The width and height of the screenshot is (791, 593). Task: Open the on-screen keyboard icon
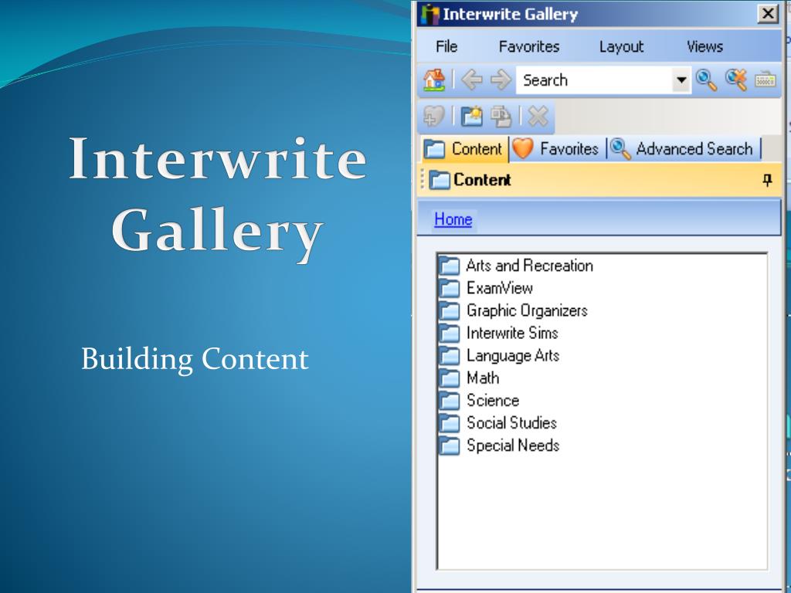click(x=765, y=80)
